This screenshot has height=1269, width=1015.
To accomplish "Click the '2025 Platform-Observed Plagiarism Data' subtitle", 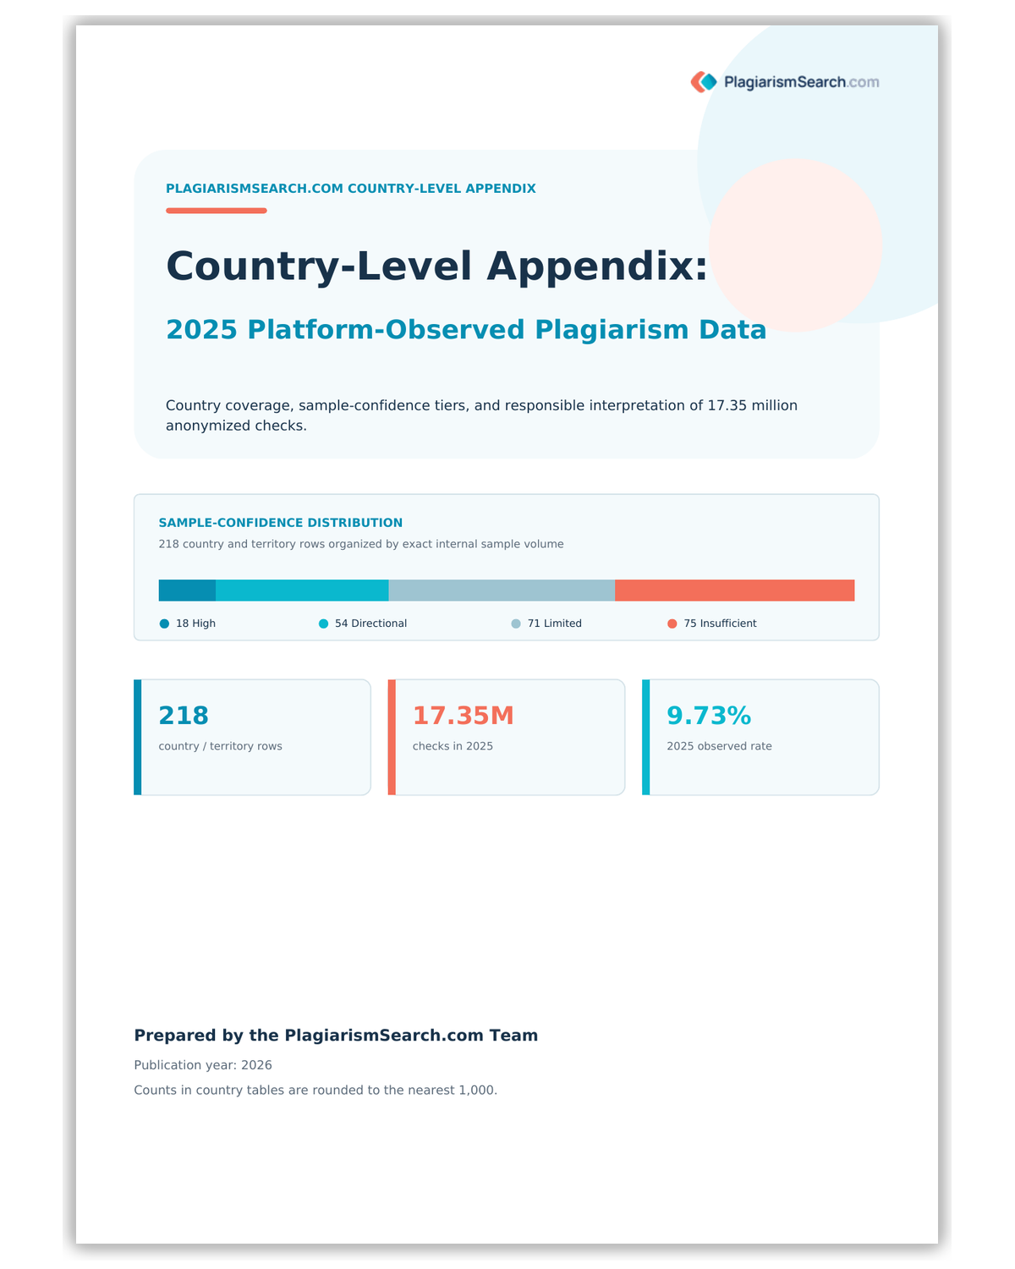I will coord(466,329).
